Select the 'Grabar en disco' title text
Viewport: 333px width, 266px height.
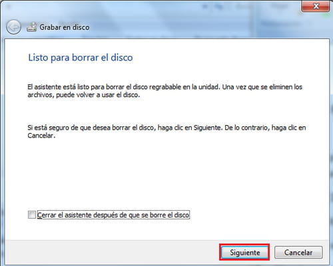tap(65, 27)
